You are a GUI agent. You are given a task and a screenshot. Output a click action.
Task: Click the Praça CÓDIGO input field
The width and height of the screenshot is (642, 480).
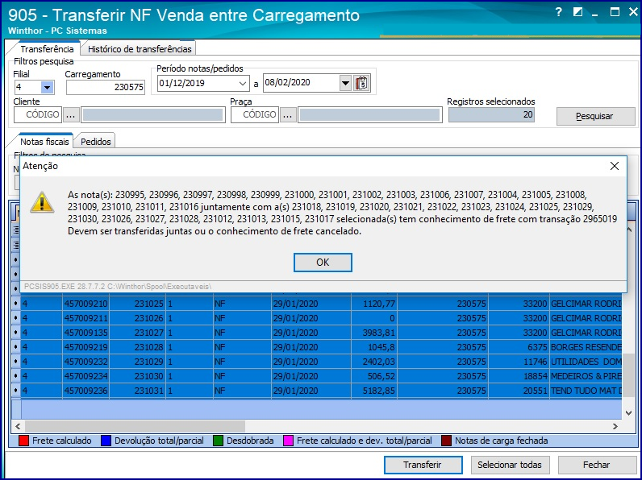tap(255, 115)
